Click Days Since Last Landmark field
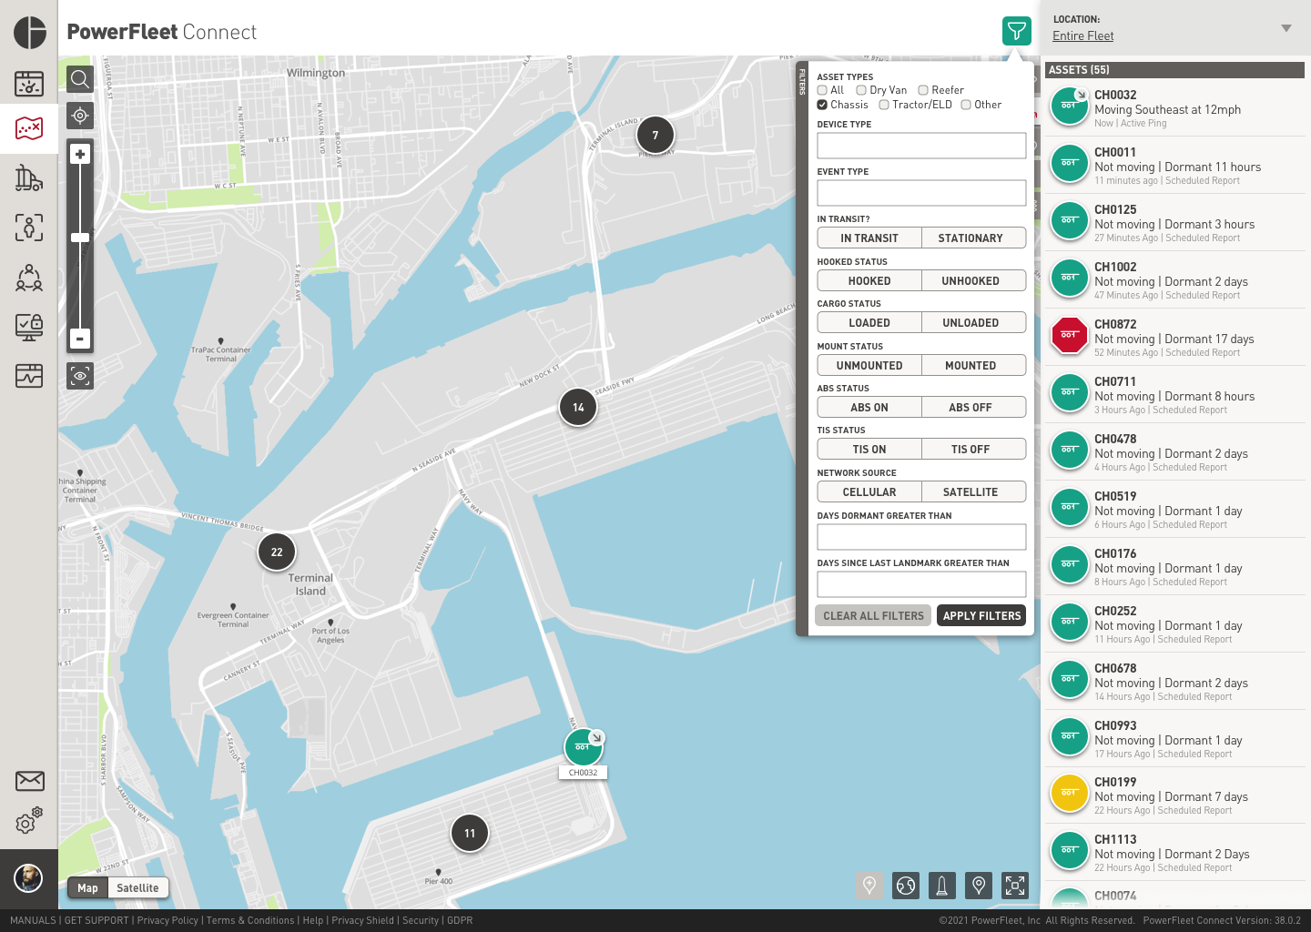Image resolution: width=1311 pixels, height=932 pixels. (x=921, y=584)
